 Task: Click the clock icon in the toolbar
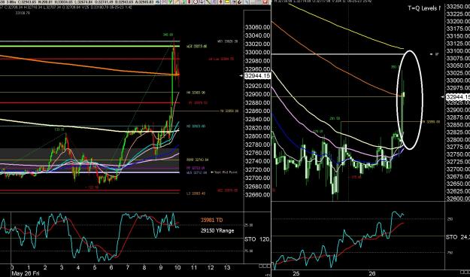click(x=196, y=2)
